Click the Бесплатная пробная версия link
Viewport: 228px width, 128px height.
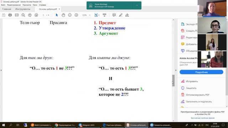click(203, 118)
